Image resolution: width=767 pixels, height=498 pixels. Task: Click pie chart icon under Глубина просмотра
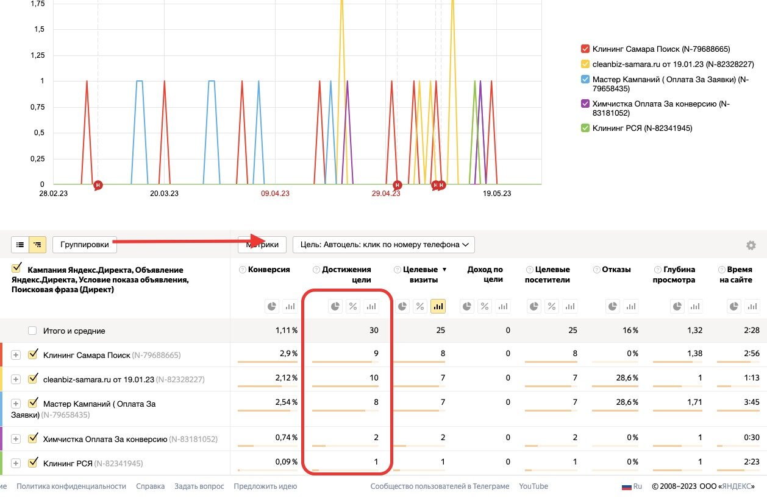pos(676,307)
